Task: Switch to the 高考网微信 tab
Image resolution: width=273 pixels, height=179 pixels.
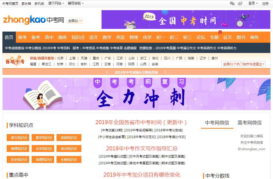Action: point(249,123)
